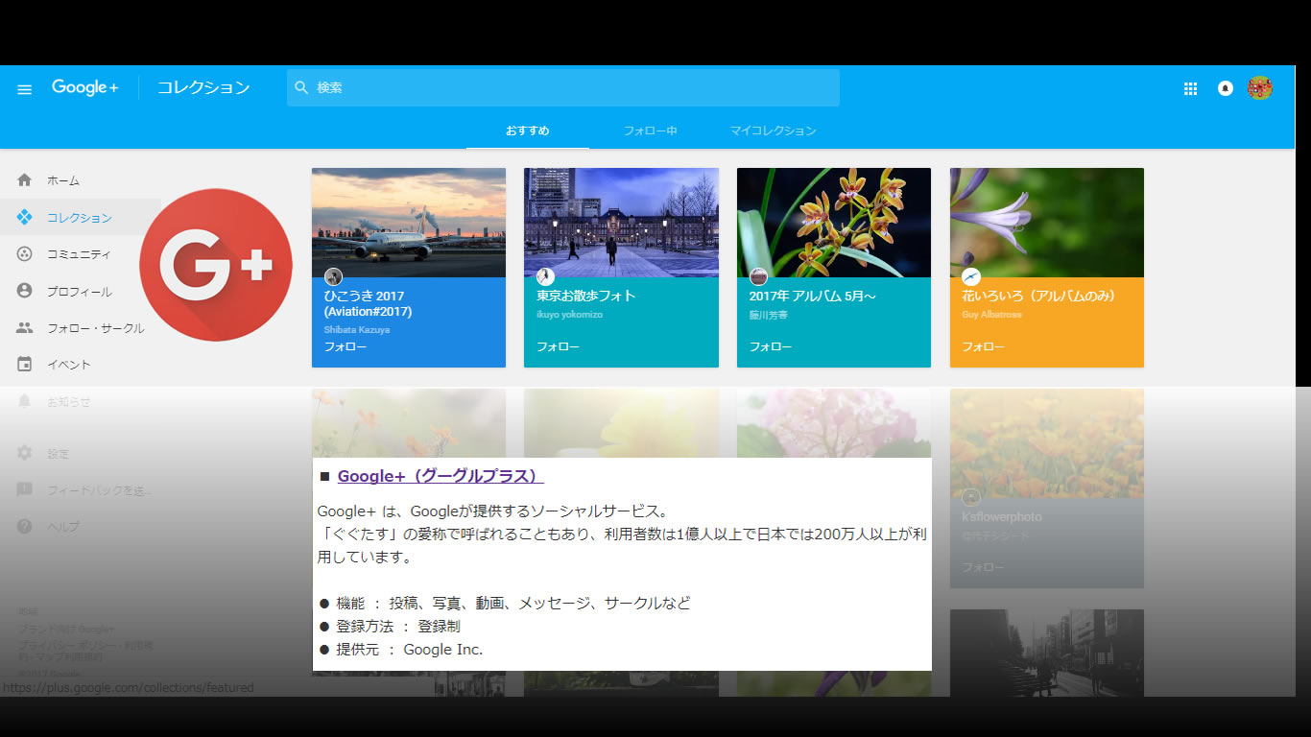Click the sidebar notifications bell icon
Image resolution: width=1311 pixels, height=737 pixels.
pos(25,401)
